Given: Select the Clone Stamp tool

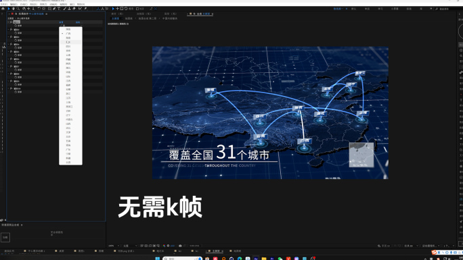Looking at the screenshot, I should pos(70,9).
